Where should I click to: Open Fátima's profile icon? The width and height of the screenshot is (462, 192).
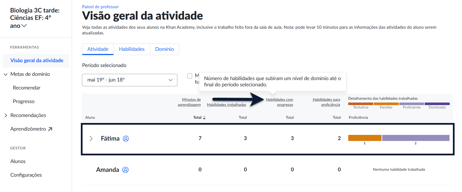point(126,139)
